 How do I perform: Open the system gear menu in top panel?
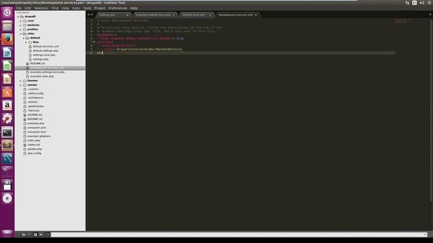pyautogui.click(x=430, y=3)
